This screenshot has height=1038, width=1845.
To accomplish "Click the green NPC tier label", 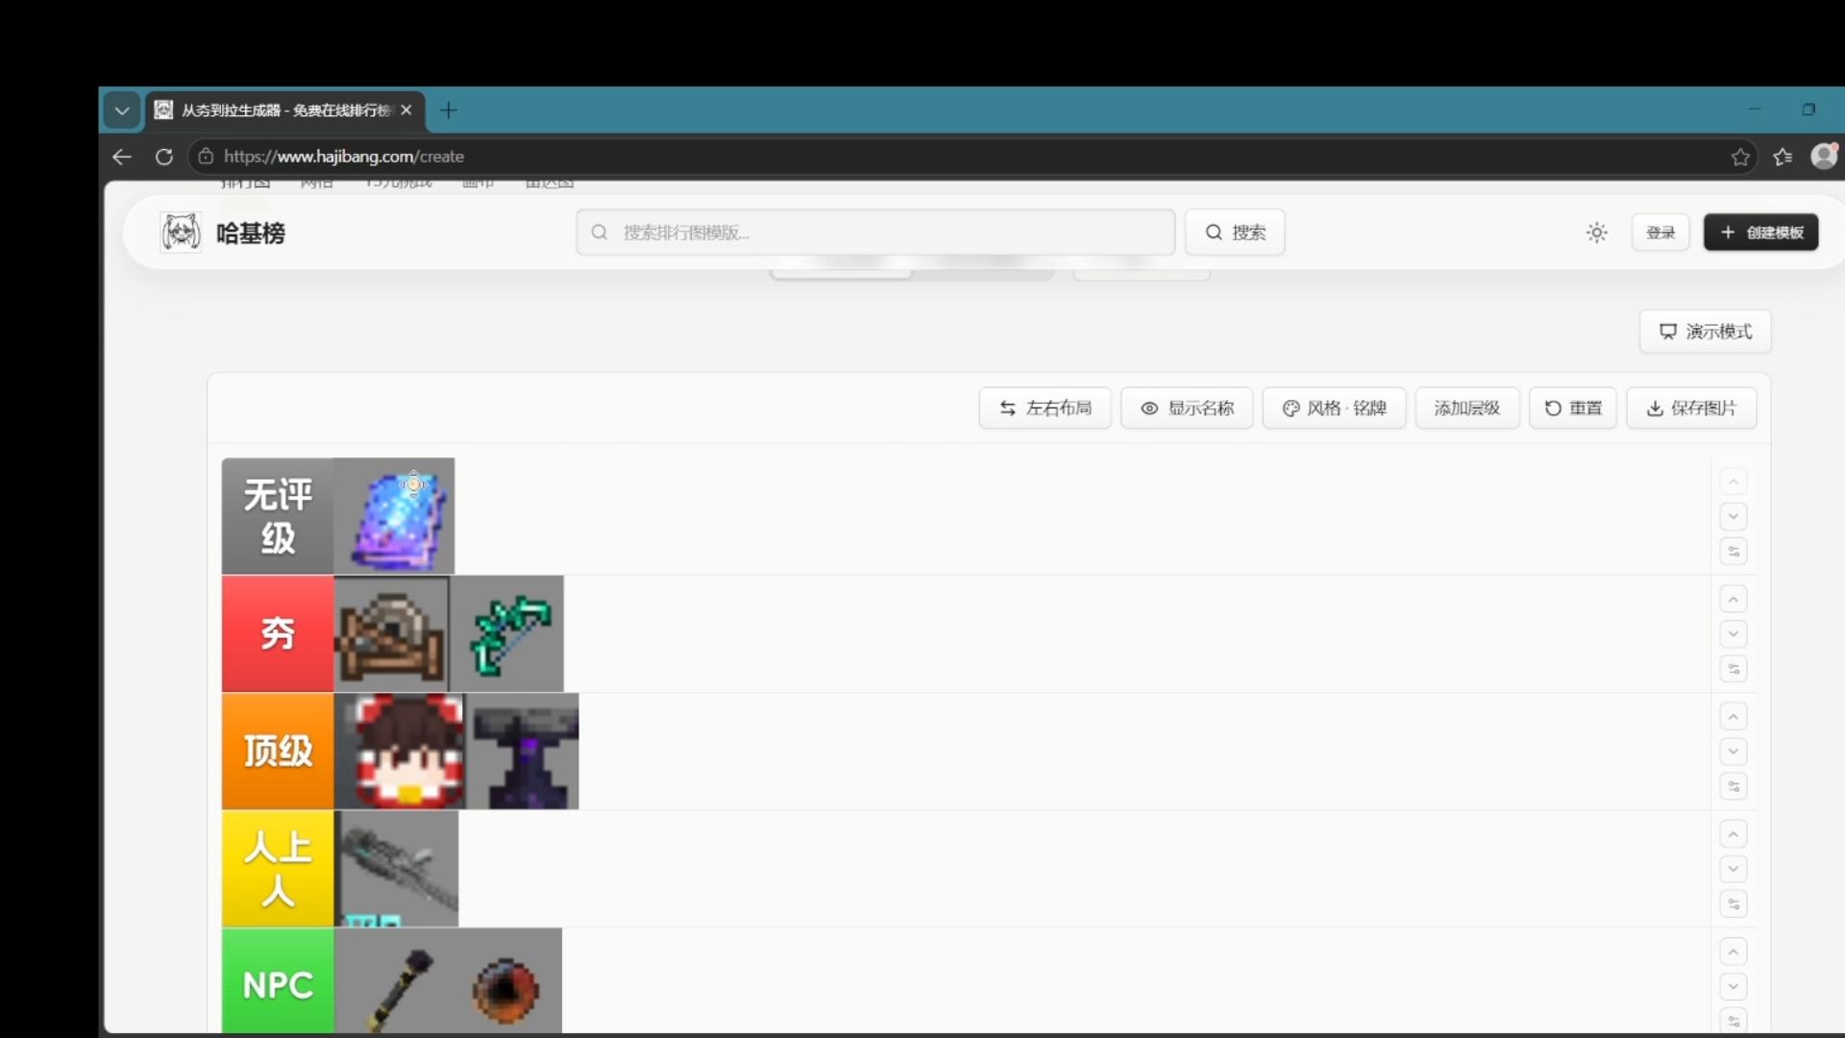I will click(278, 981).
